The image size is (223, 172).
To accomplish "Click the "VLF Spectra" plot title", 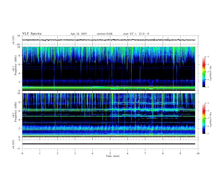I will pos(32,34).
